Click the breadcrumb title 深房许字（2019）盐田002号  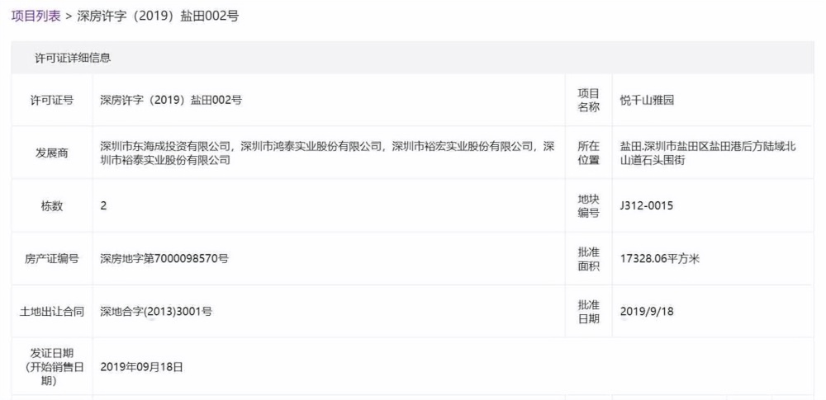click(158, 16)
